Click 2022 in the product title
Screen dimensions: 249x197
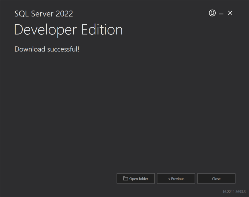coord(64,14)
